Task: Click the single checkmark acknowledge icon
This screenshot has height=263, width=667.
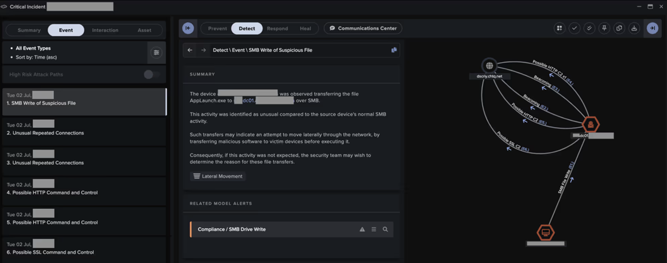Action: (x=574, y=28)
